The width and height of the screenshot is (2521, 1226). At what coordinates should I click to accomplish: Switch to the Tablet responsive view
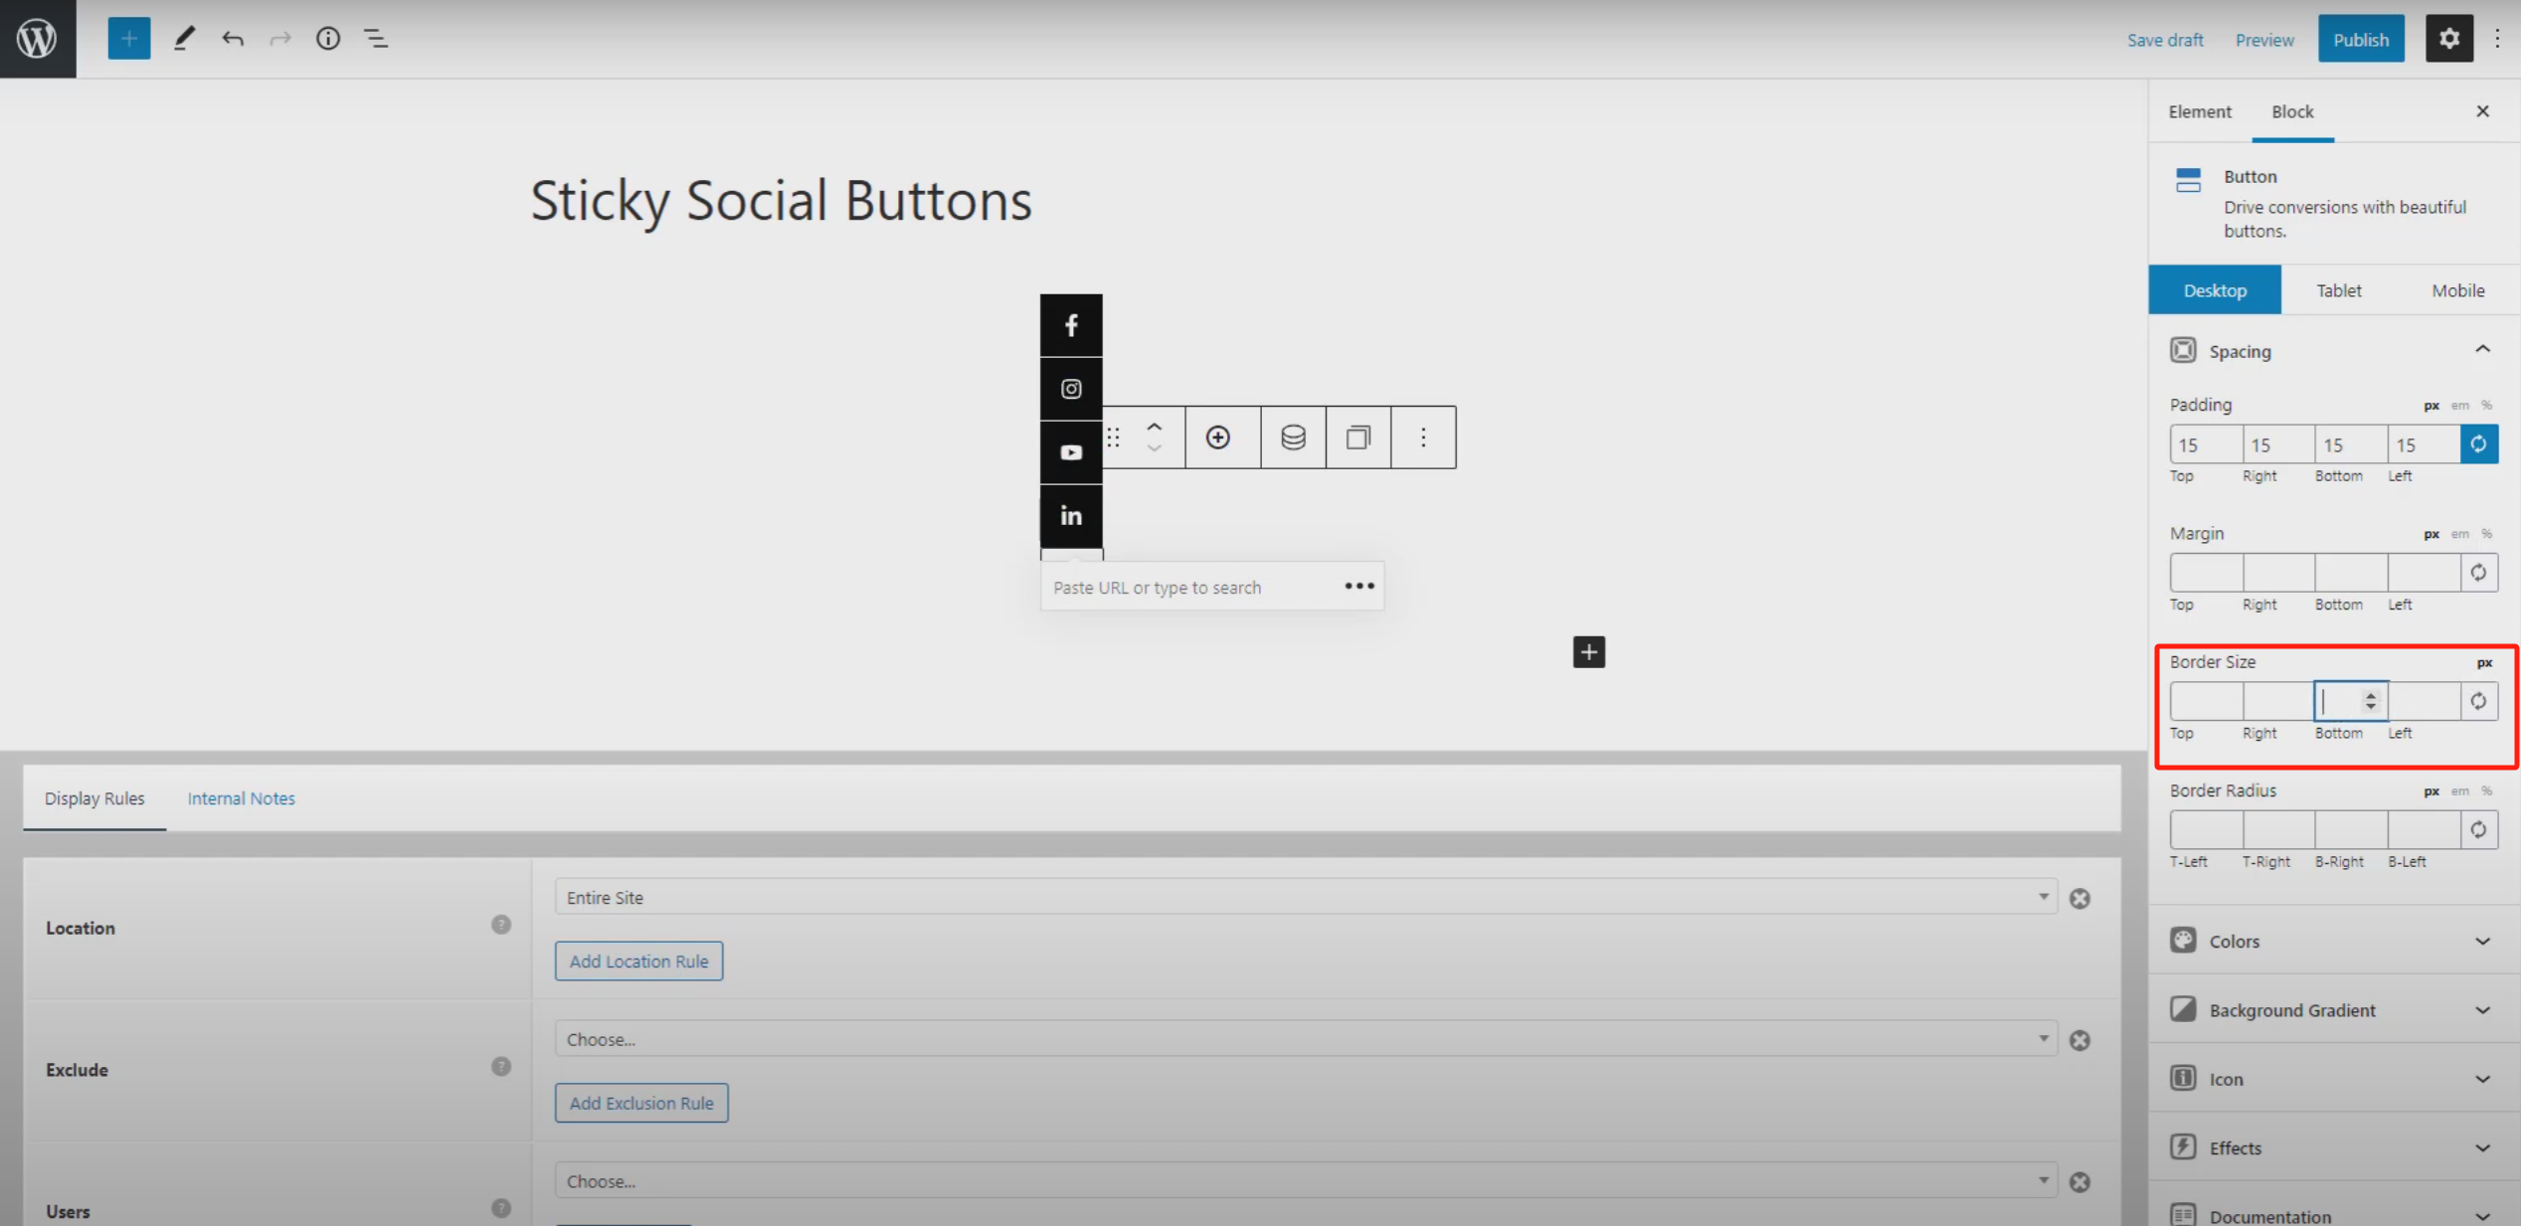coord(2338,289)
